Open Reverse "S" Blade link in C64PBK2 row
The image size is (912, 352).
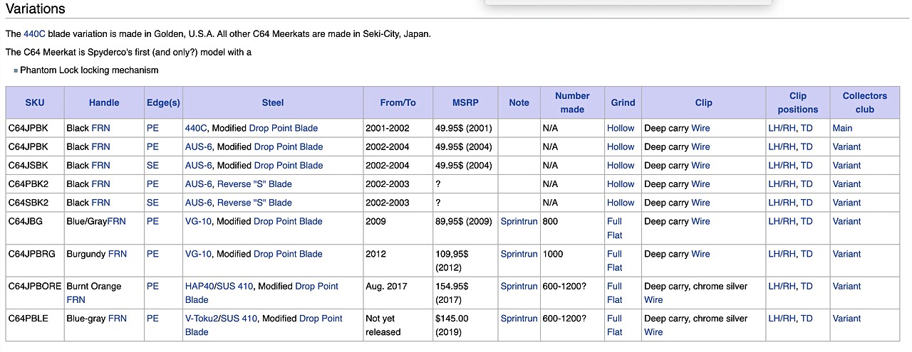coord(254,184)
